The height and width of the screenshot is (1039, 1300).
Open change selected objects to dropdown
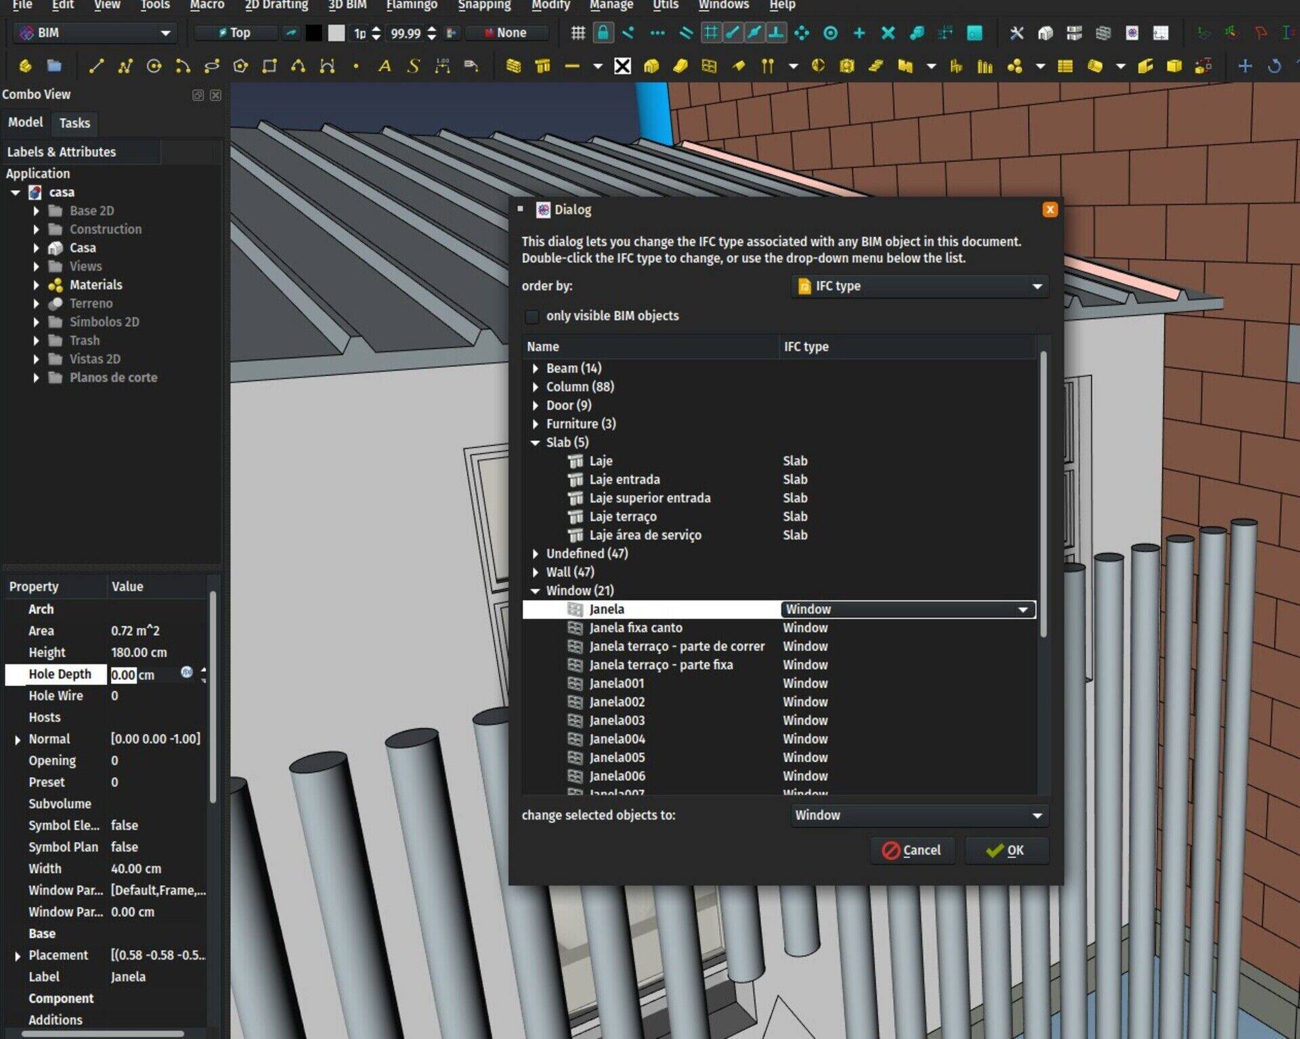coord(919,815)
